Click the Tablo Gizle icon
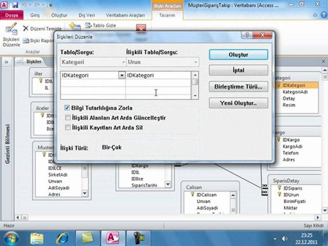Image resolution: width=328 pixels, height=246 pixels. 88,25
